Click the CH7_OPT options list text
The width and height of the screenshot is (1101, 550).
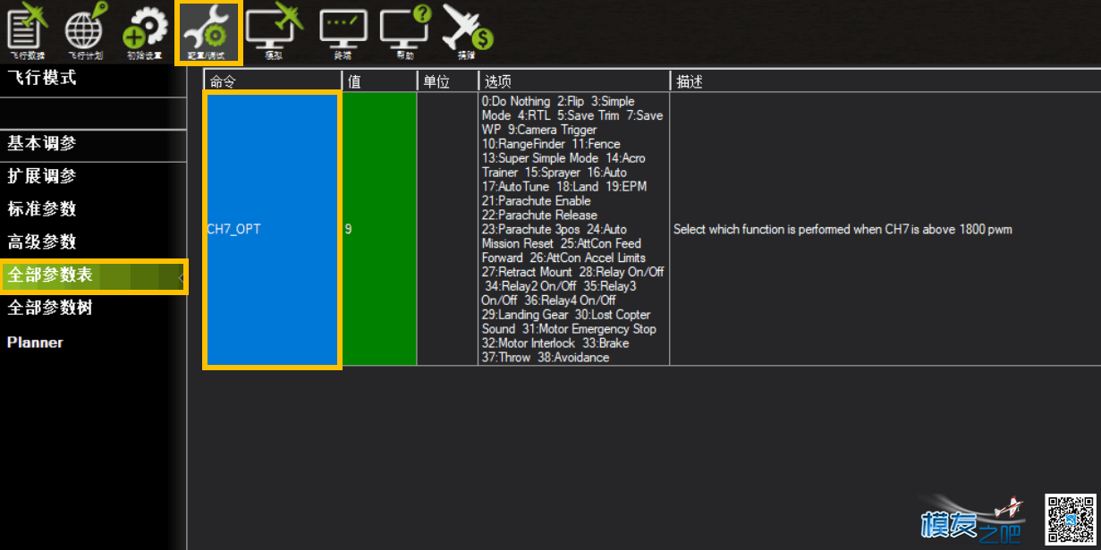point(573,229)
